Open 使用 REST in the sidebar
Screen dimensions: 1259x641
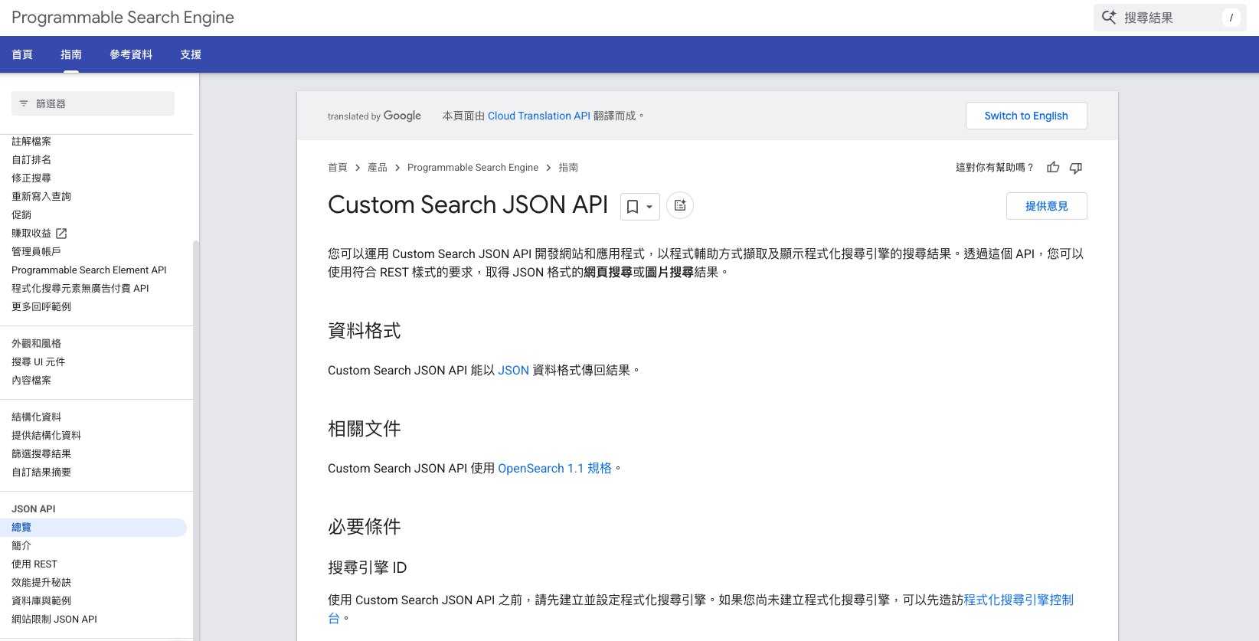34,564
